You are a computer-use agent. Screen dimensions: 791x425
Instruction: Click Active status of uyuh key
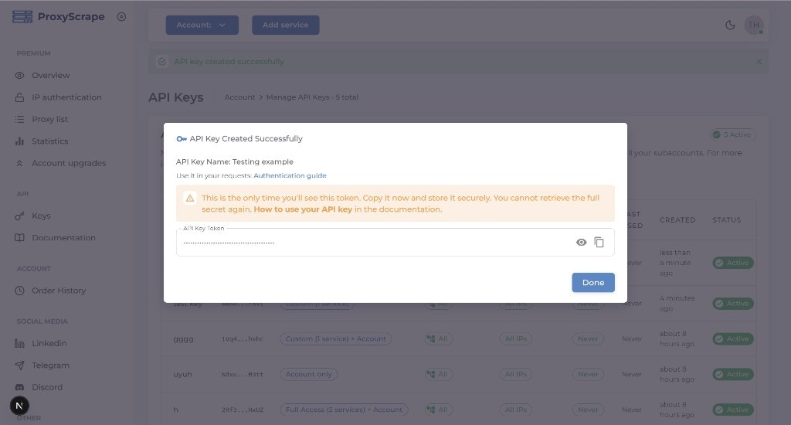pyautogui.click(x=733, y=375)
